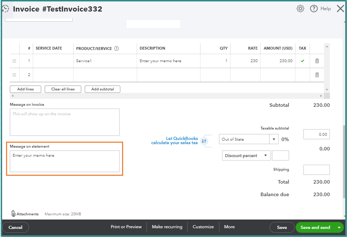Click the Add lines button

pyautogui.click(x=26, y=89)
